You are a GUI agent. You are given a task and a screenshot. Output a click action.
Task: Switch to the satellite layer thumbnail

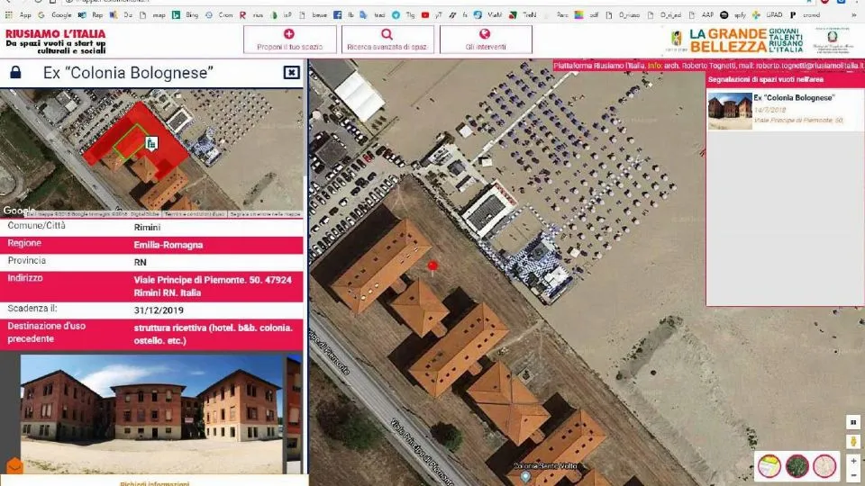tap(797, 466)
